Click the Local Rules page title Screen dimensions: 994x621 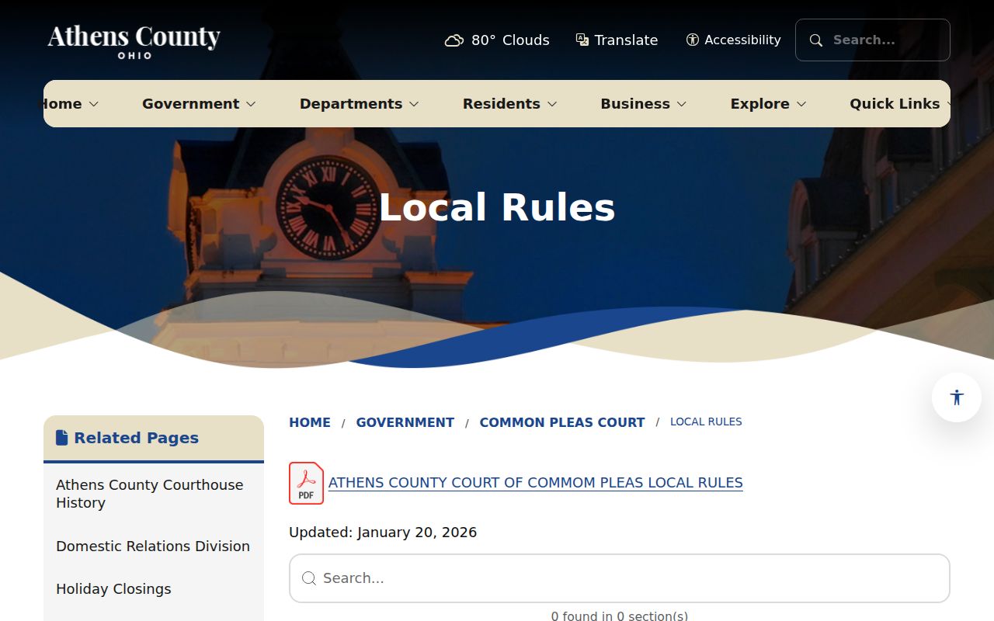click(497, 207)
